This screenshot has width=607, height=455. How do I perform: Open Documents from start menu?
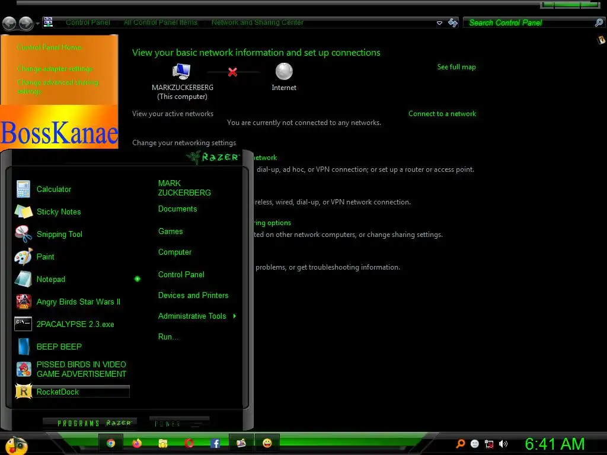point(177,209)
